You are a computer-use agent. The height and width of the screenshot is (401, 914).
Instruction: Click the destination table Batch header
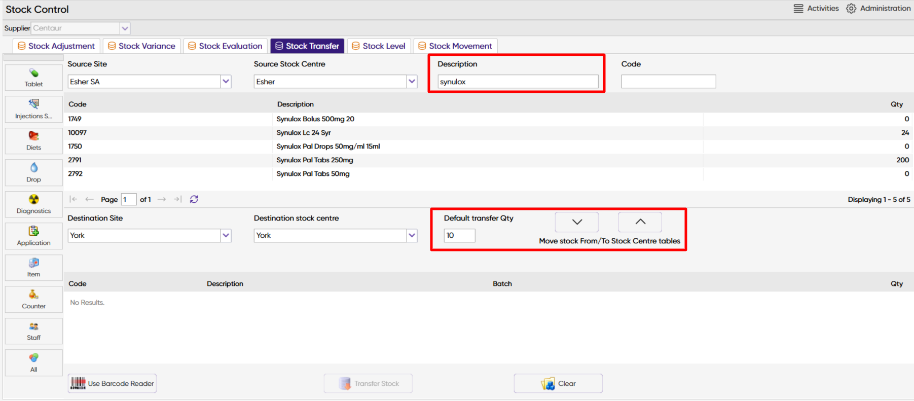click(x=502, y=284)
